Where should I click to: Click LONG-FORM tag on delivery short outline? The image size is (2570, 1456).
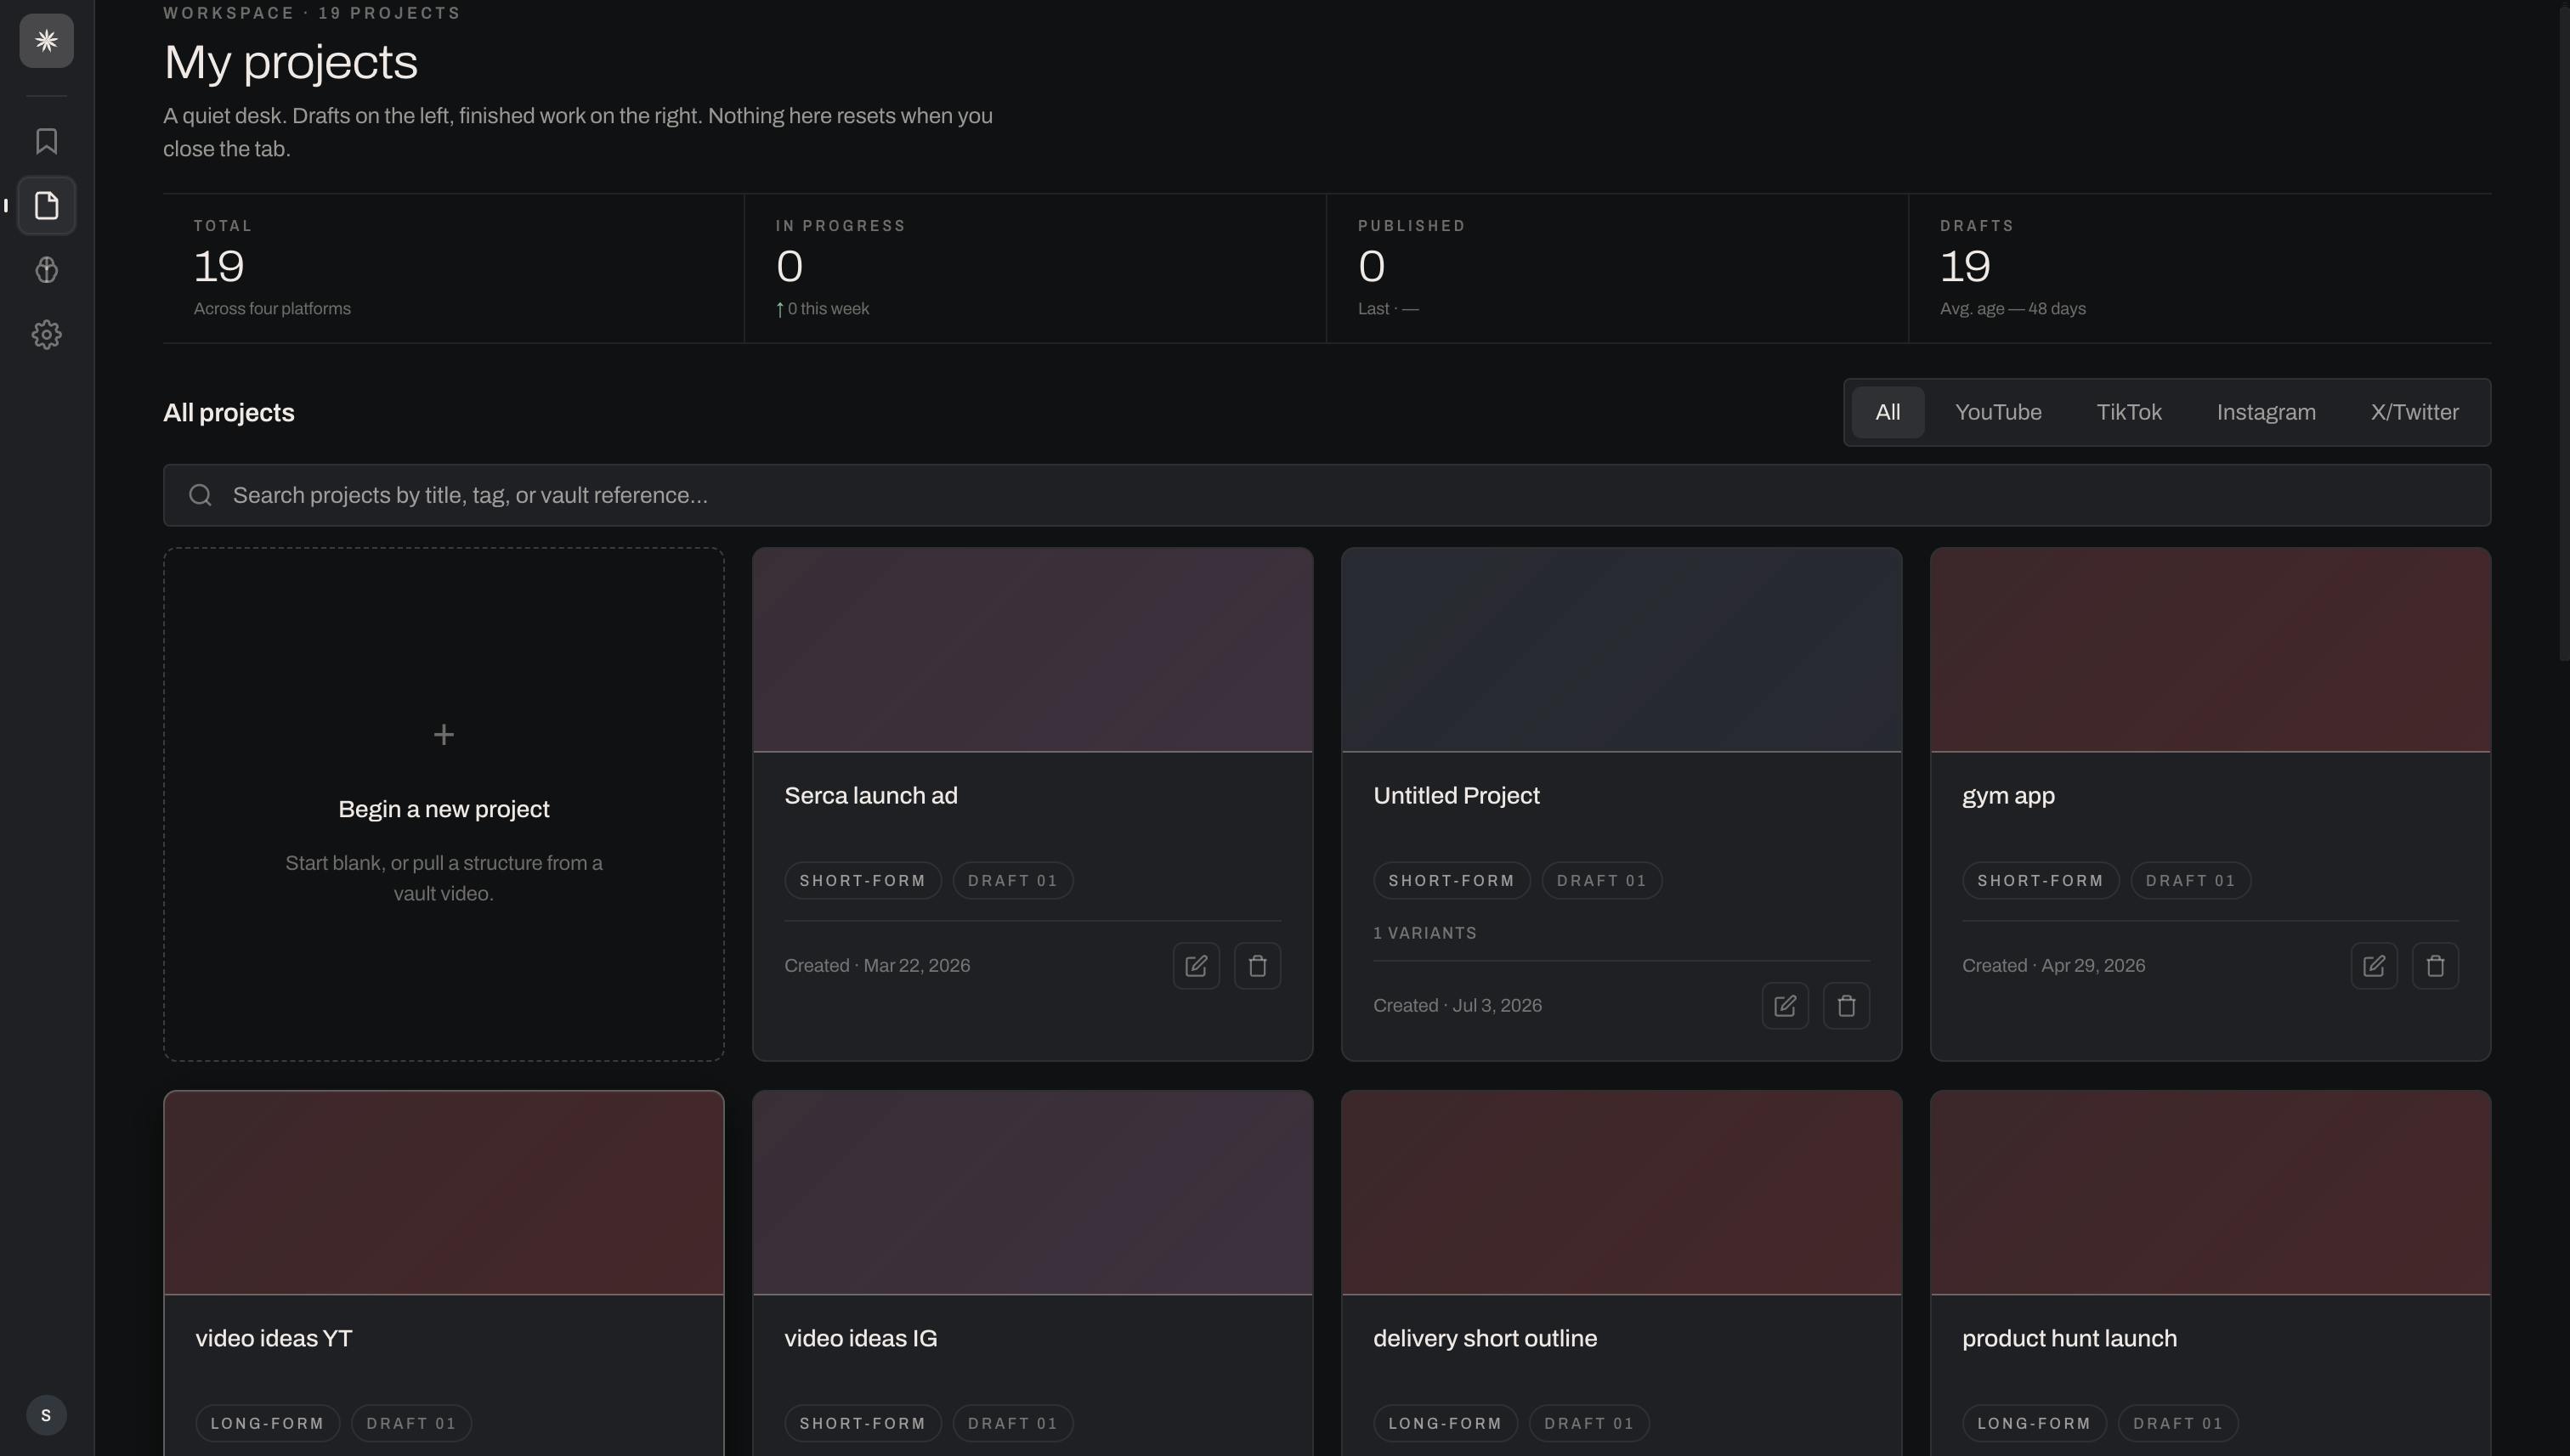(x=1445, y=1424)
